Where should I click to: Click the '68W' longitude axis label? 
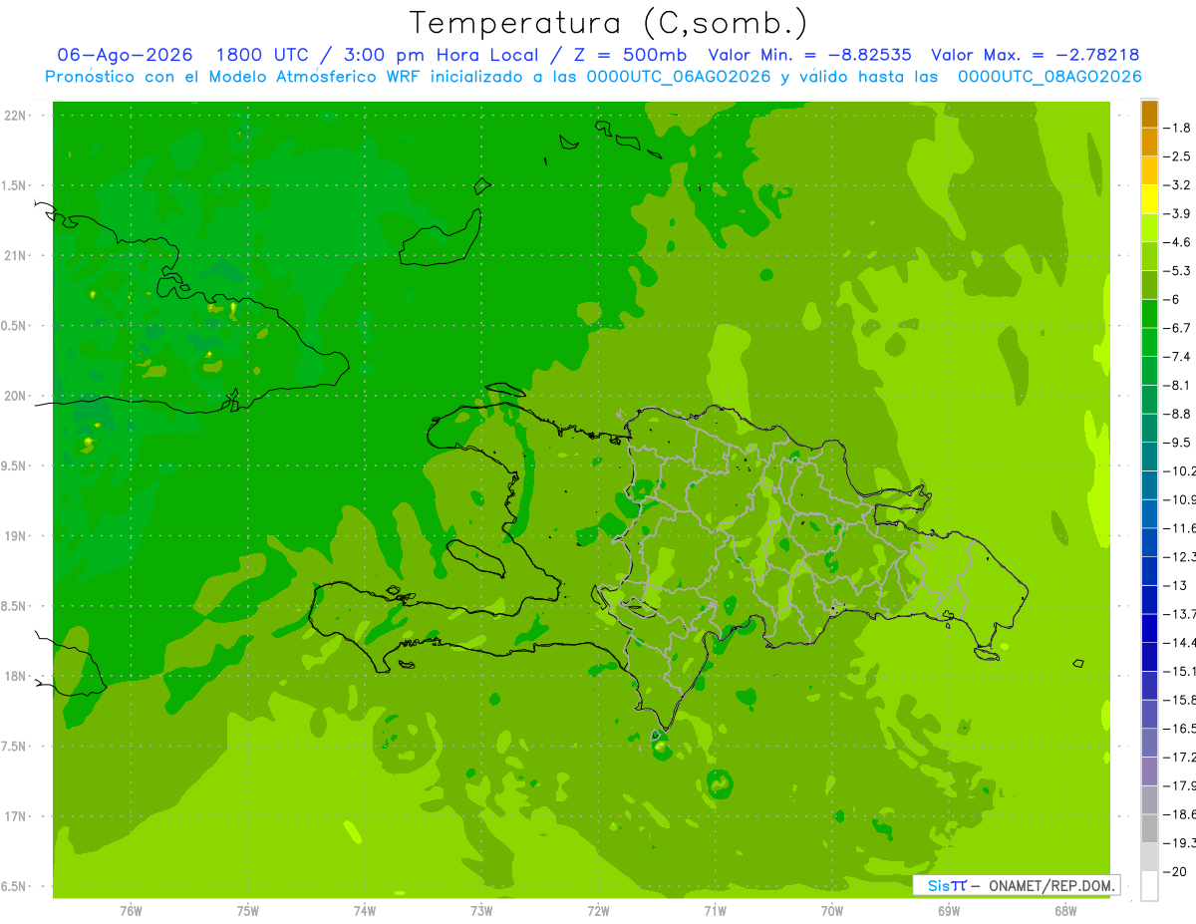pyautogui.click(x=1065, y=911)
